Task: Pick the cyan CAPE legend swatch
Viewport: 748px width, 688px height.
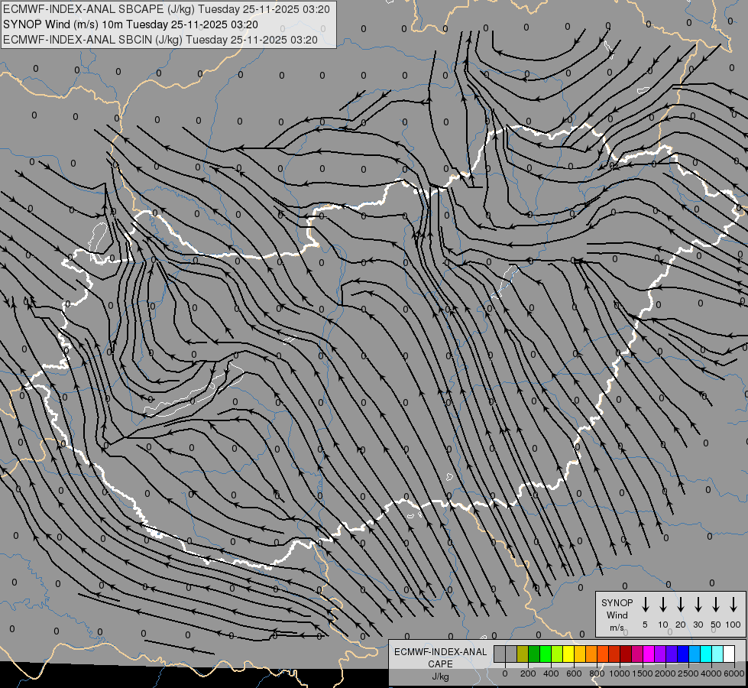Action: (706, 654)
